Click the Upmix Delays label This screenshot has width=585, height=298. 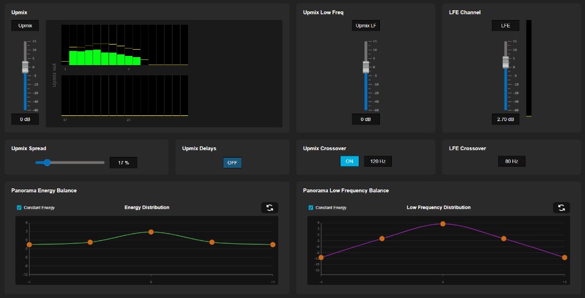[199, 148]
